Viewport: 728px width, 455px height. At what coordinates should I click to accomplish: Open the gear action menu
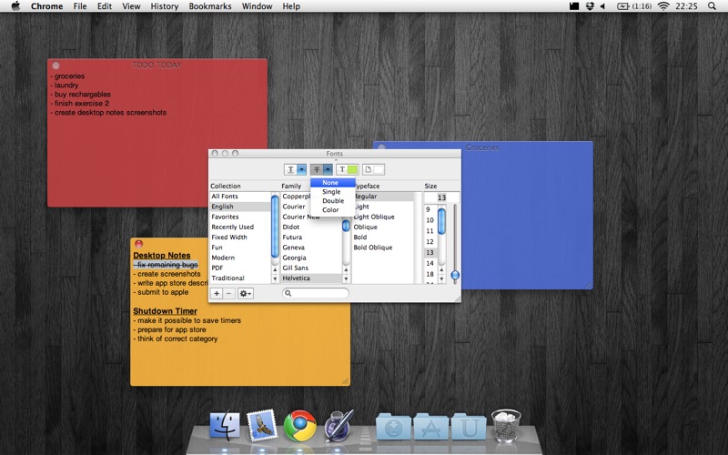pos(246,294)
